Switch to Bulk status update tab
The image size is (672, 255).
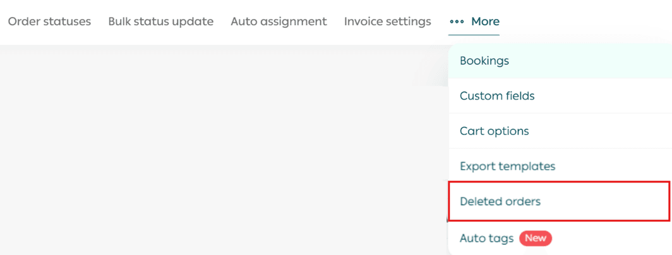pos(160,21)
